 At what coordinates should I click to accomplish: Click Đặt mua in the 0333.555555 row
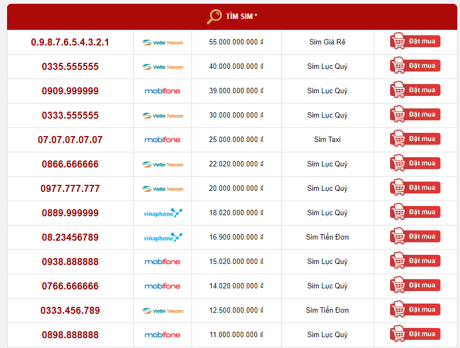click(x=415, y=114)
